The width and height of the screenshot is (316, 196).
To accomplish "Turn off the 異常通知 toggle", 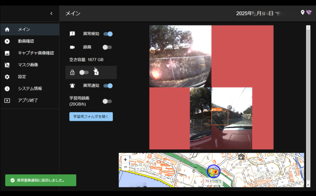I will [108, 85].
